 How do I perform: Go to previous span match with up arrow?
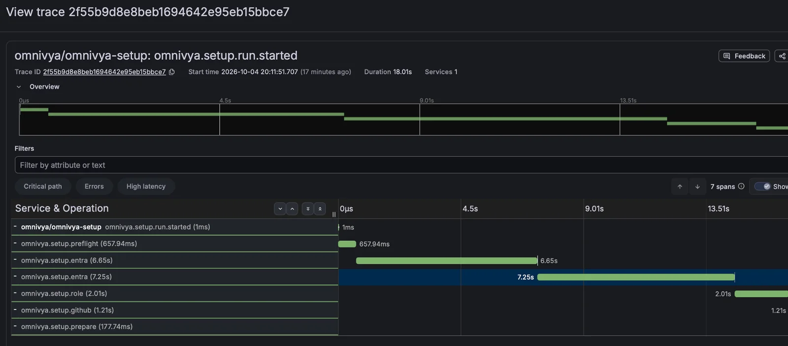pyautogui.click(x=680, y=187)
